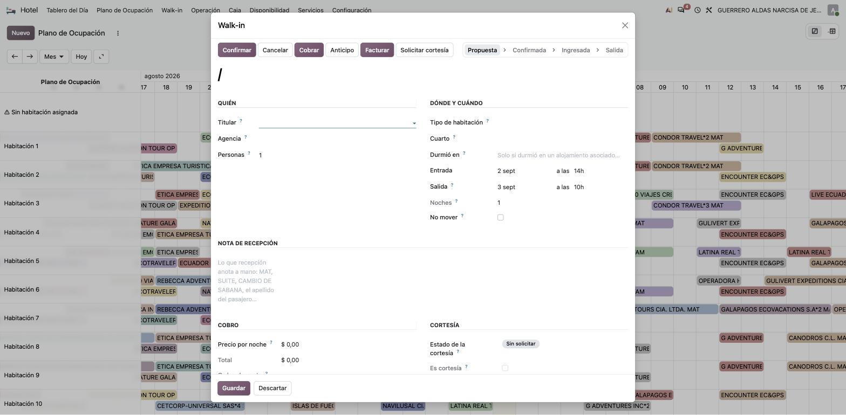The height and width of the screenshot is (415, 846).
Task: Click the Agencia selection field
Action: tap(337, 139)
